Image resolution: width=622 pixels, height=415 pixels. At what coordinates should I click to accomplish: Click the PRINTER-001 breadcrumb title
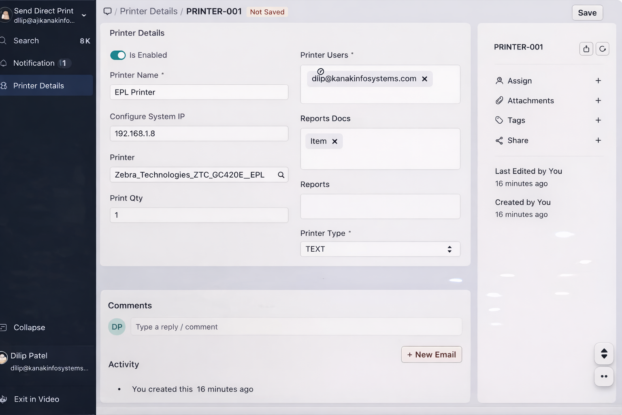click(214, 11)
